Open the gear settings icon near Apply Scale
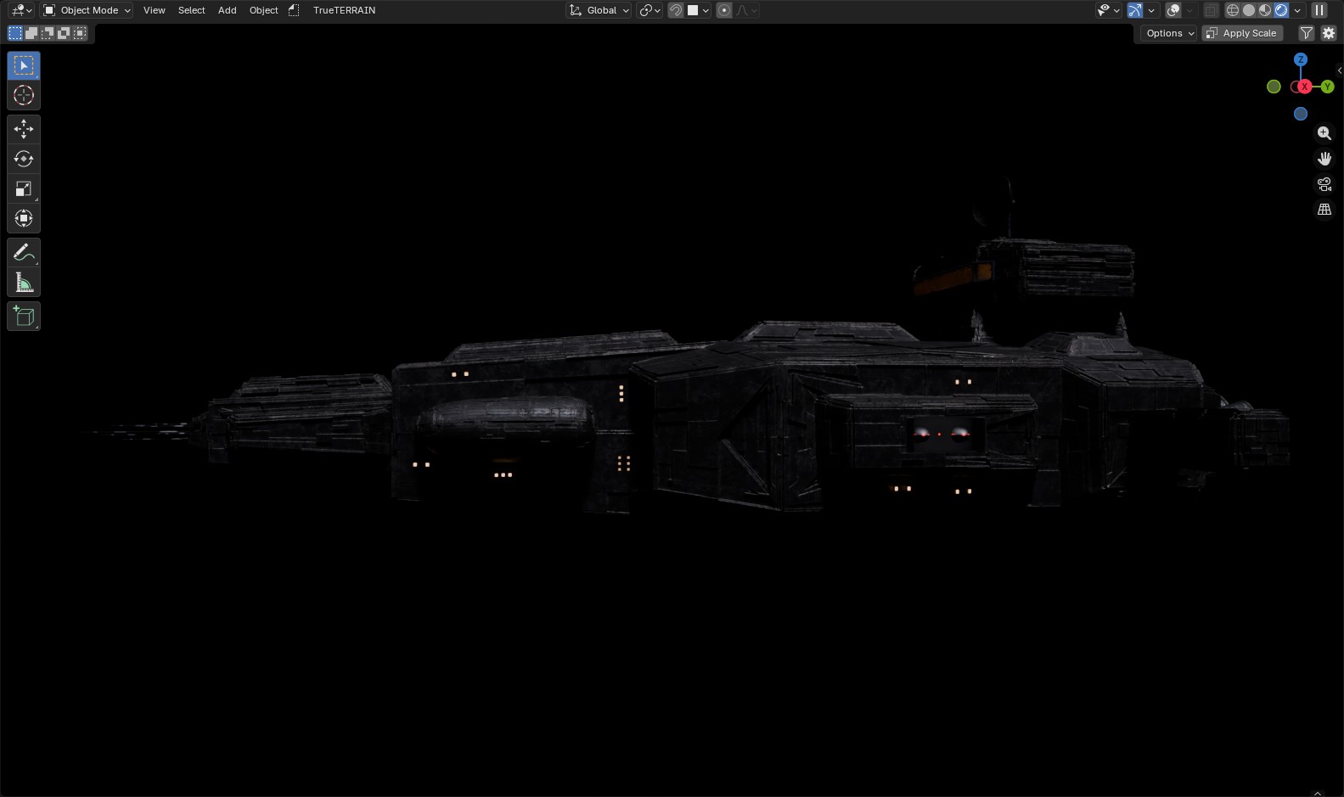This screenshot has height=797, width=1344. (x=1329, y=33)
